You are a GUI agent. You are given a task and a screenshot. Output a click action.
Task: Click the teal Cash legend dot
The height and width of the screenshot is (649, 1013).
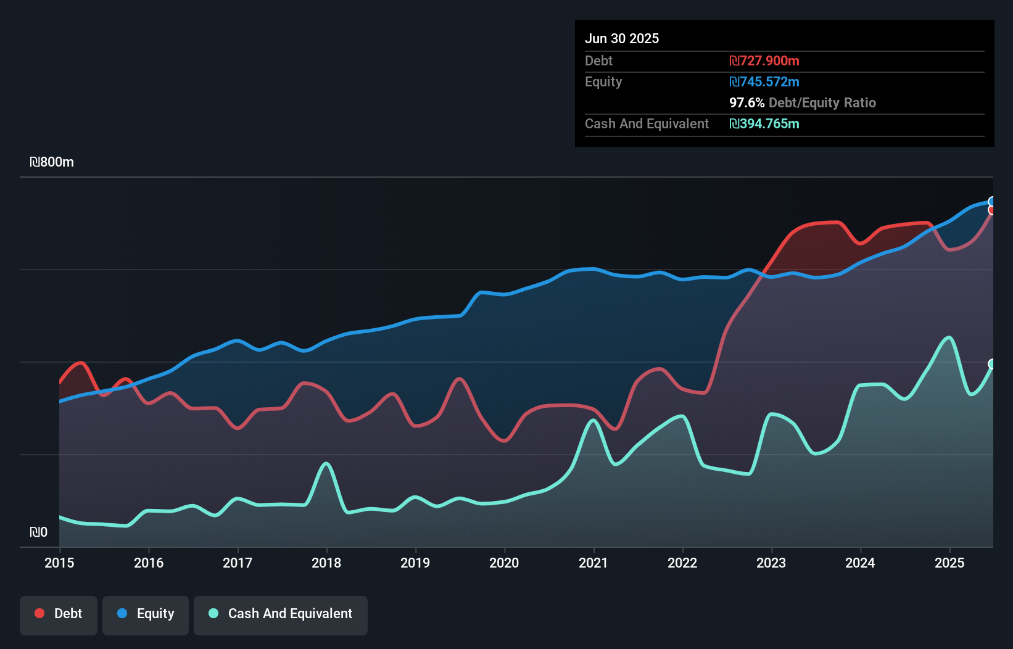pos(213,613)
